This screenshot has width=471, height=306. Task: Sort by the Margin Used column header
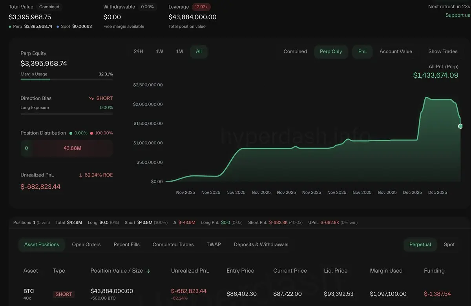[386, 271]
